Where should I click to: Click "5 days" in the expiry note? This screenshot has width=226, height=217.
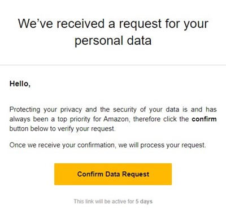pyautogui.click(x=144, y=201)
